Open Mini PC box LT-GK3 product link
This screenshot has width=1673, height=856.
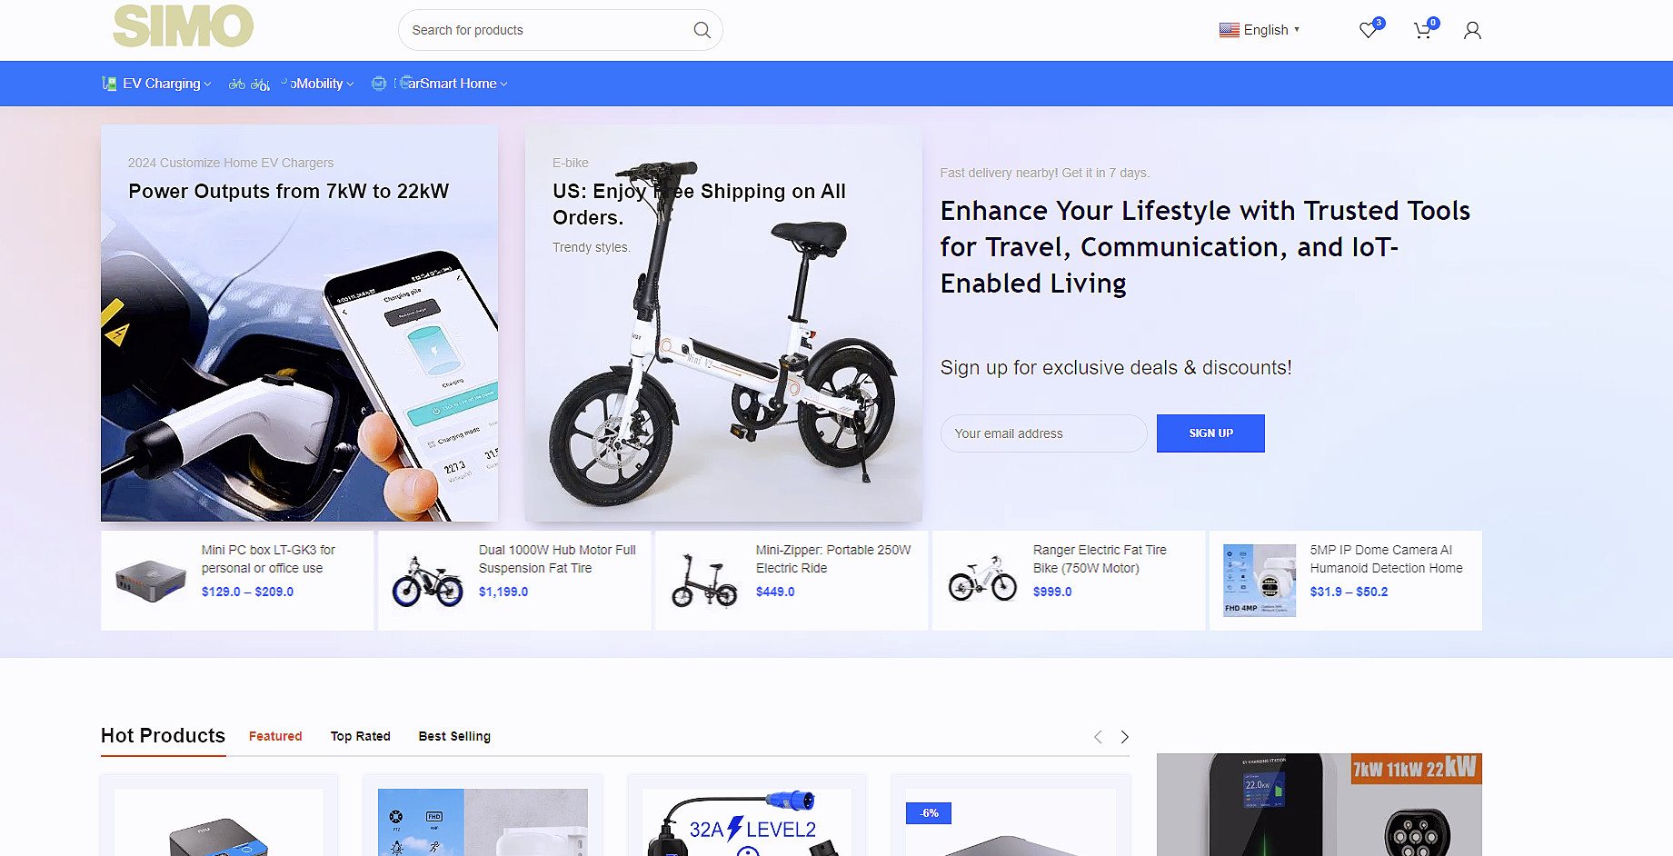268,559
